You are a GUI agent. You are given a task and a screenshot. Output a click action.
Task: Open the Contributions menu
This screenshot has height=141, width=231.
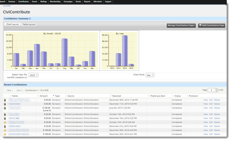[24, 2]
